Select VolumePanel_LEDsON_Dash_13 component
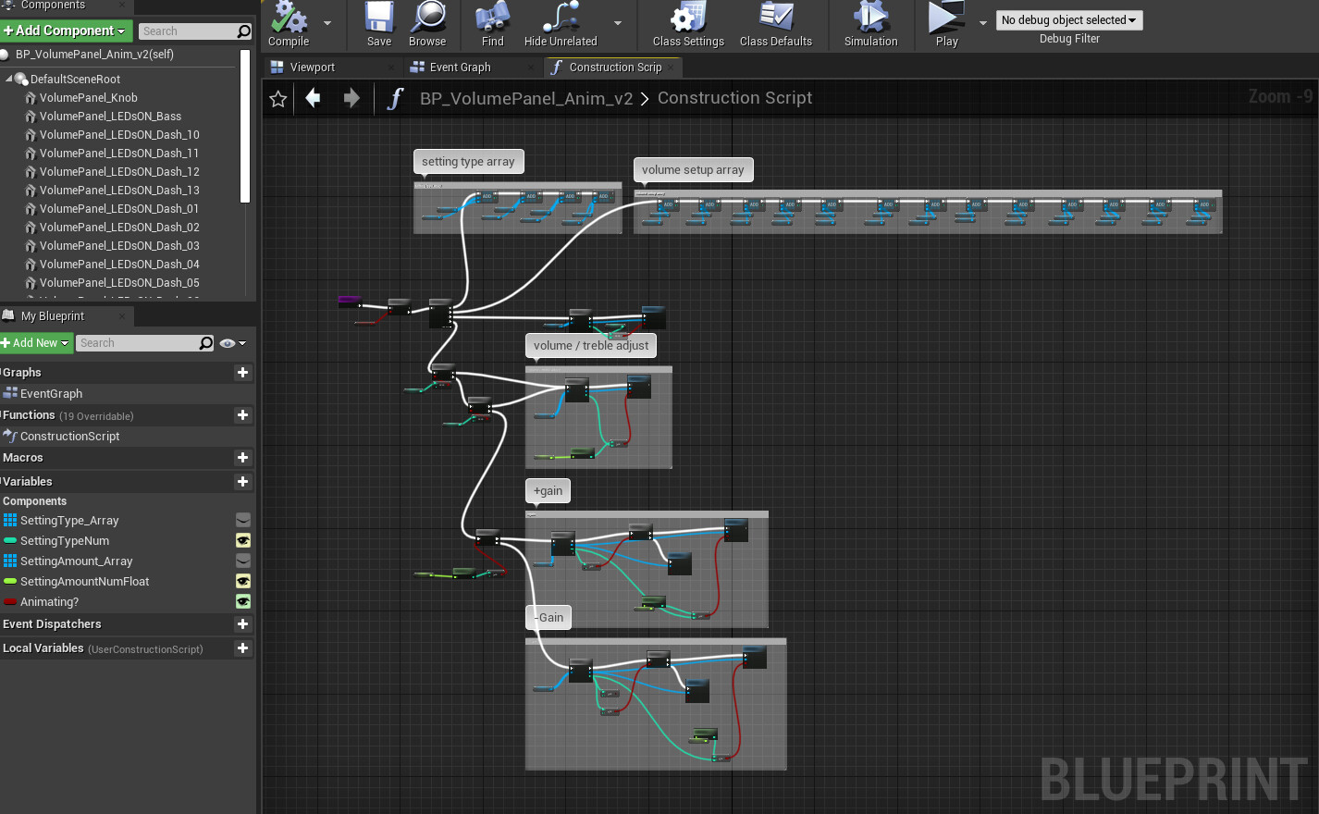1319x814 pixels. [x=119, y=191]
